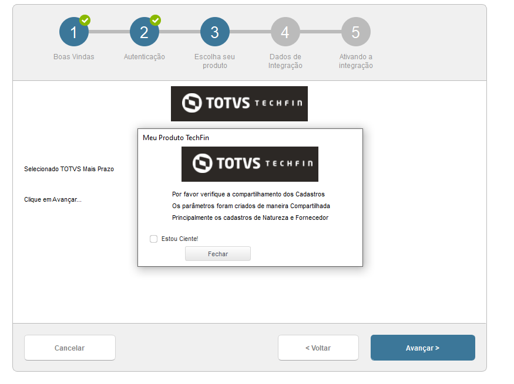
Task: Click the Cancelar button
Action: coord(70,348)
